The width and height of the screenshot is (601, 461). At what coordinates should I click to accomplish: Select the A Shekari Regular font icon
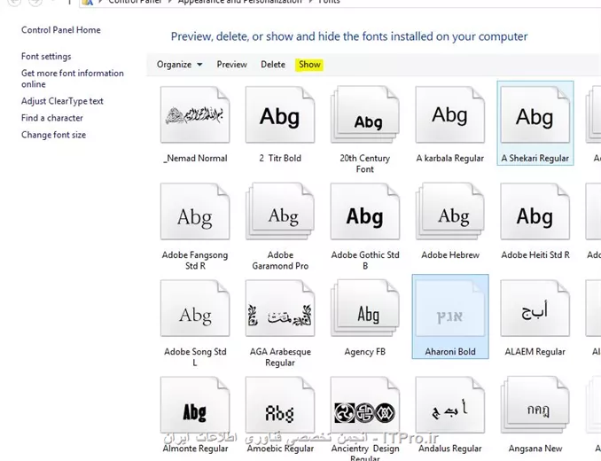pyautogui.click(x=535, y=114)
